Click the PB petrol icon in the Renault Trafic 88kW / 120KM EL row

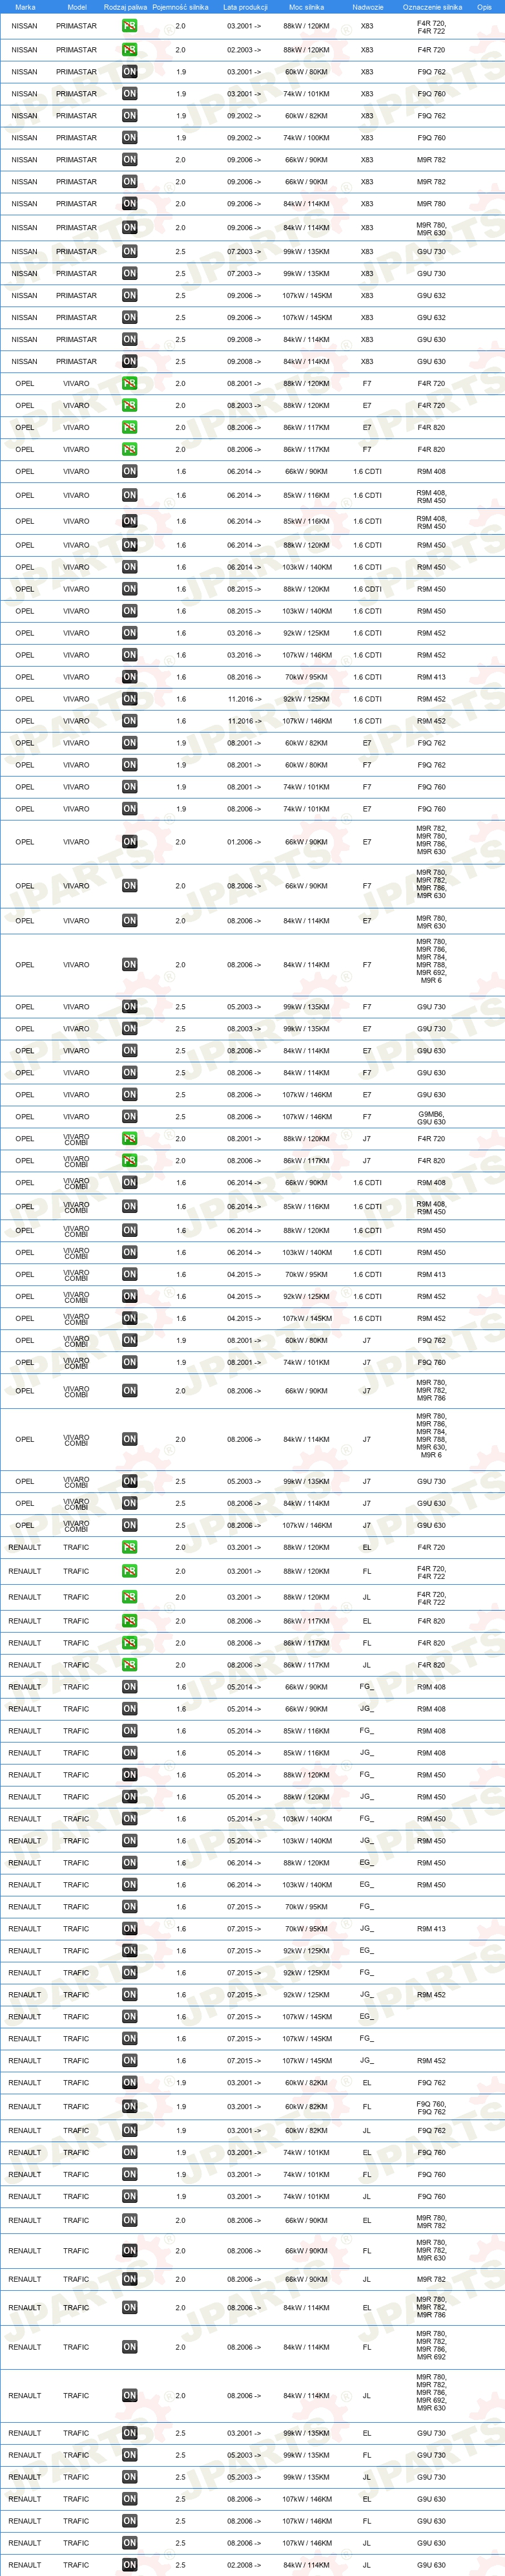(130, 1548)
